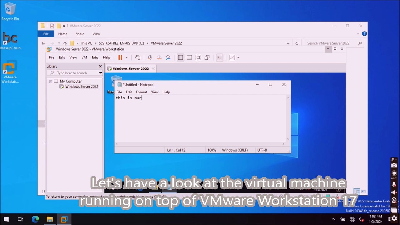Screen dimensions: 400x225
Task: Click the Properties checkmark quick access icon
Action: click(52, 26)
